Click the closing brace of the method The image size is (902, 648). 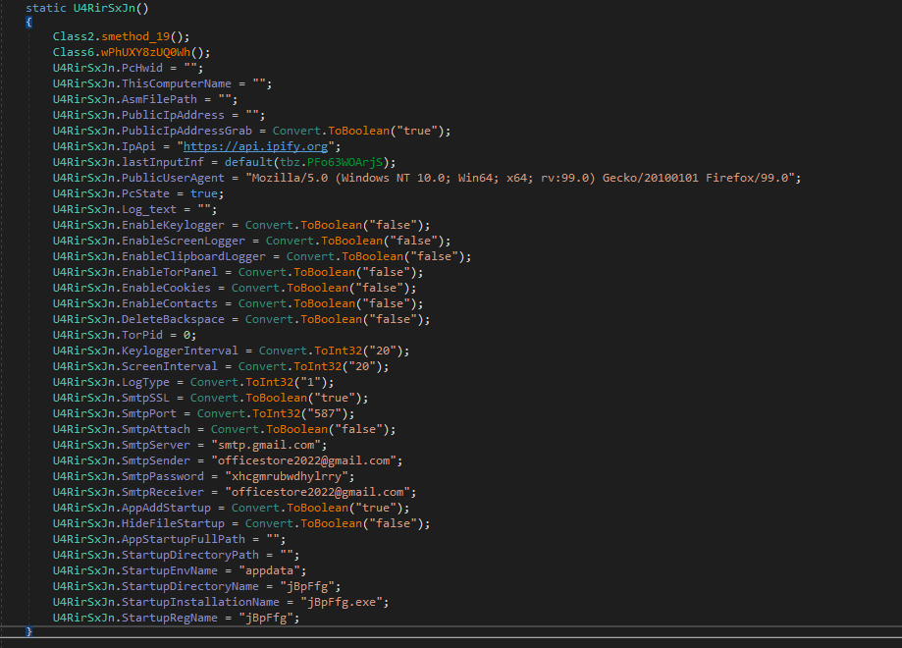[28, 631]
